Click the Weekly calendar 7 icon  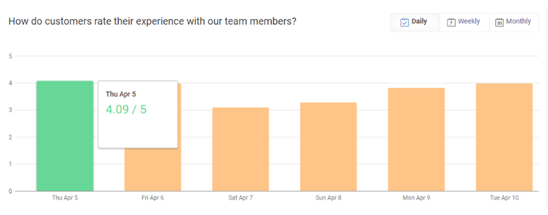tap(451, 22)
